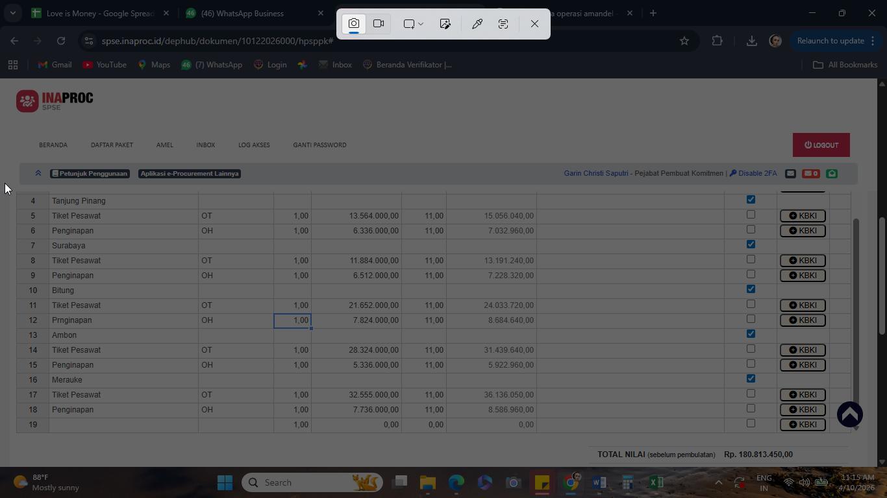
Task: Select the snip screenshot camera mode
Action: coord(354,24)
